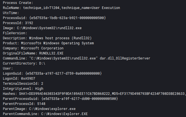
Task: Click CurrentDirectory value D:\
Action: (x=42, y=63)
